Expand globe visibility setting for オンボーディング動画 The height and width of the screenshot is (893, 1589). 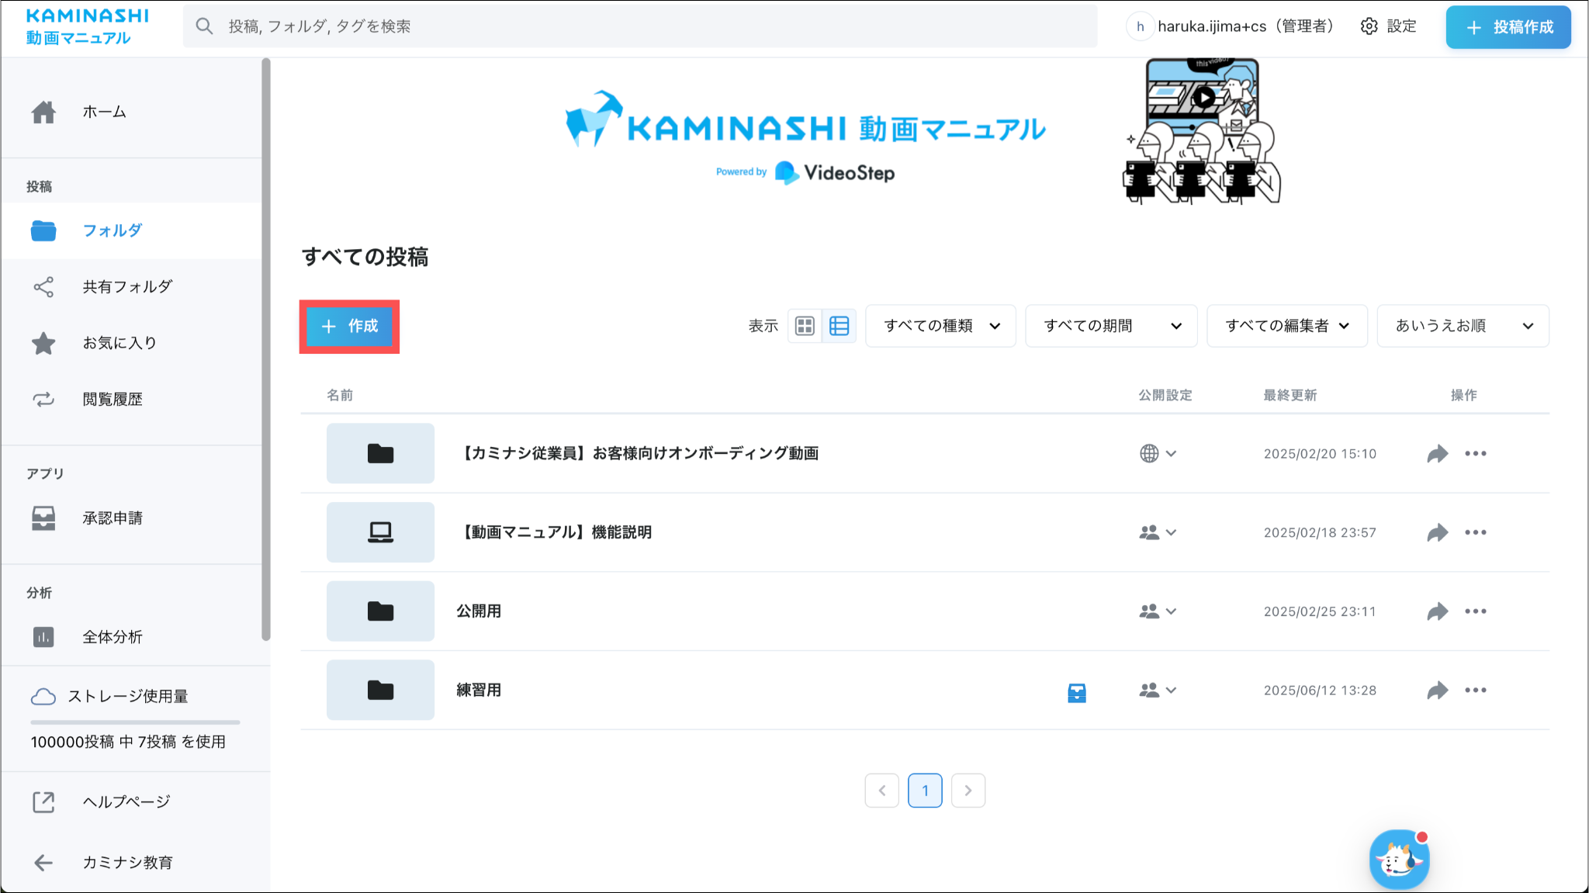coord(1158,453)
